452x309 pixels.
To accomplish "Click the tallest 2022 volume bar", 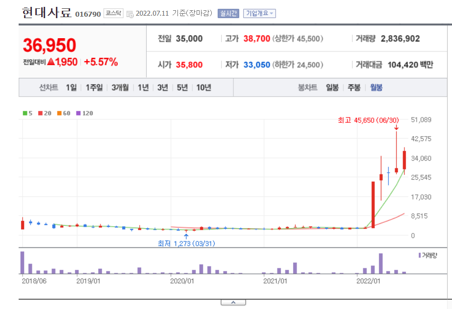I will click(381, 263).
